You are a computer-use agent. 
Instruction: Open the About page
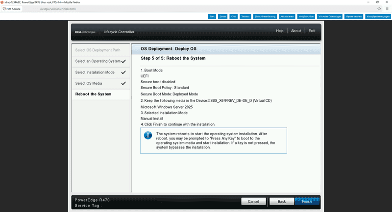pos(296,31)
